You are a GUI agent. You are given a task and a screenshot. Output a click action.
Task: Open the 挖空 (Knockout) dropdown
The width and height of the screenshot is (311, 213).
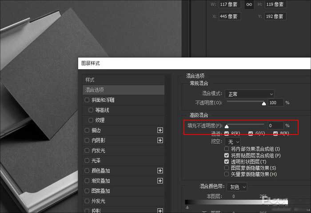coord(231,142)
